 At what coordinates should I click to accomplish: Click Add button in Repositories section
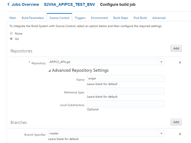[x=176, y=48]
